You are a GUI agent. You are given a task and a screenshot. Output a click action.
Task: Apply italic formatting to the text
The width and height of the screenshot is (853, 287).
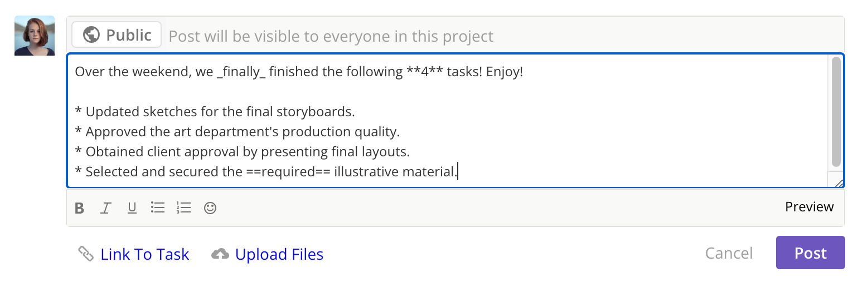point(105,208)
